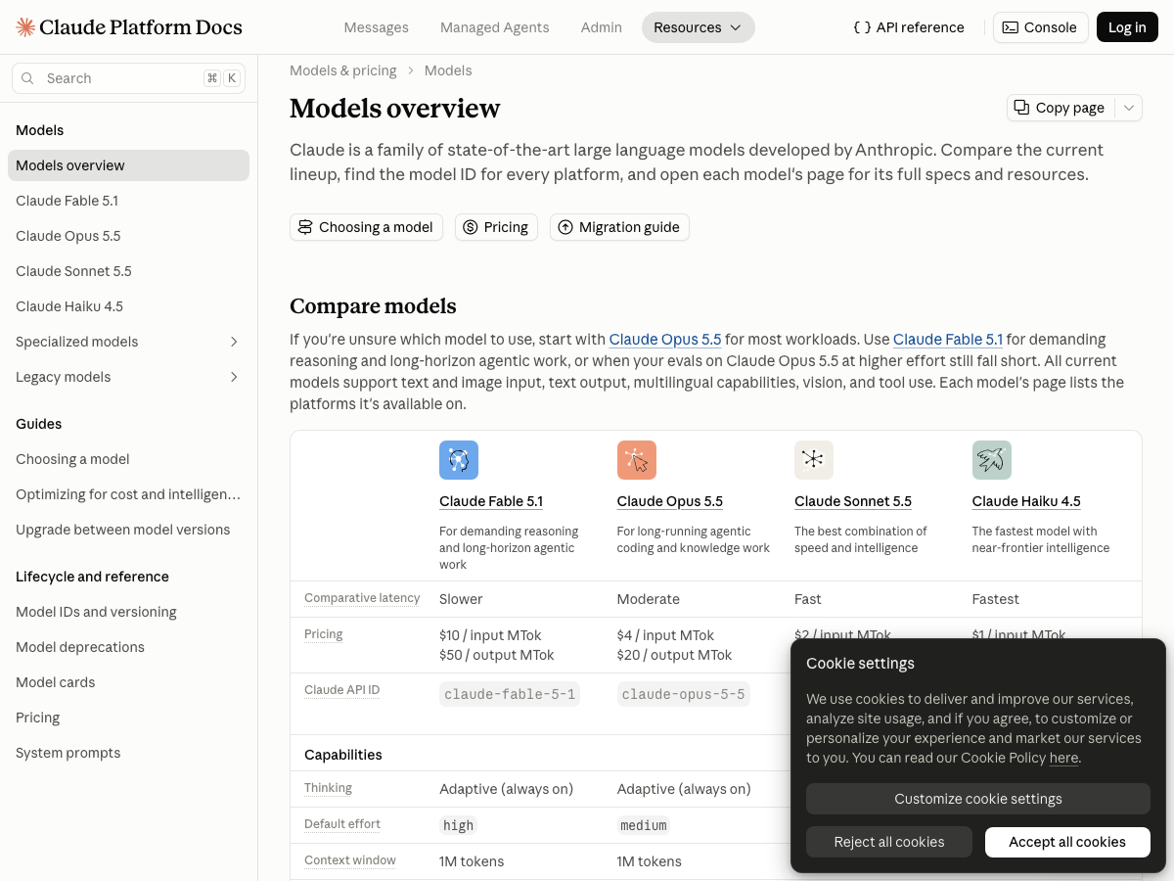The width and height of the screenshot is (1174, 881).
Task: Click the up-arrow icon in Migration guide
Action: (565, 227)
